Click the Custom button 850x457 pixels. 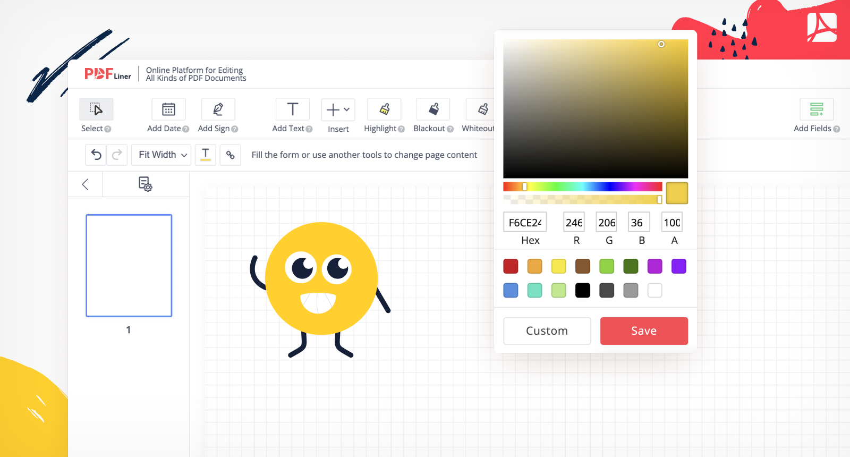tap(547, 331)
